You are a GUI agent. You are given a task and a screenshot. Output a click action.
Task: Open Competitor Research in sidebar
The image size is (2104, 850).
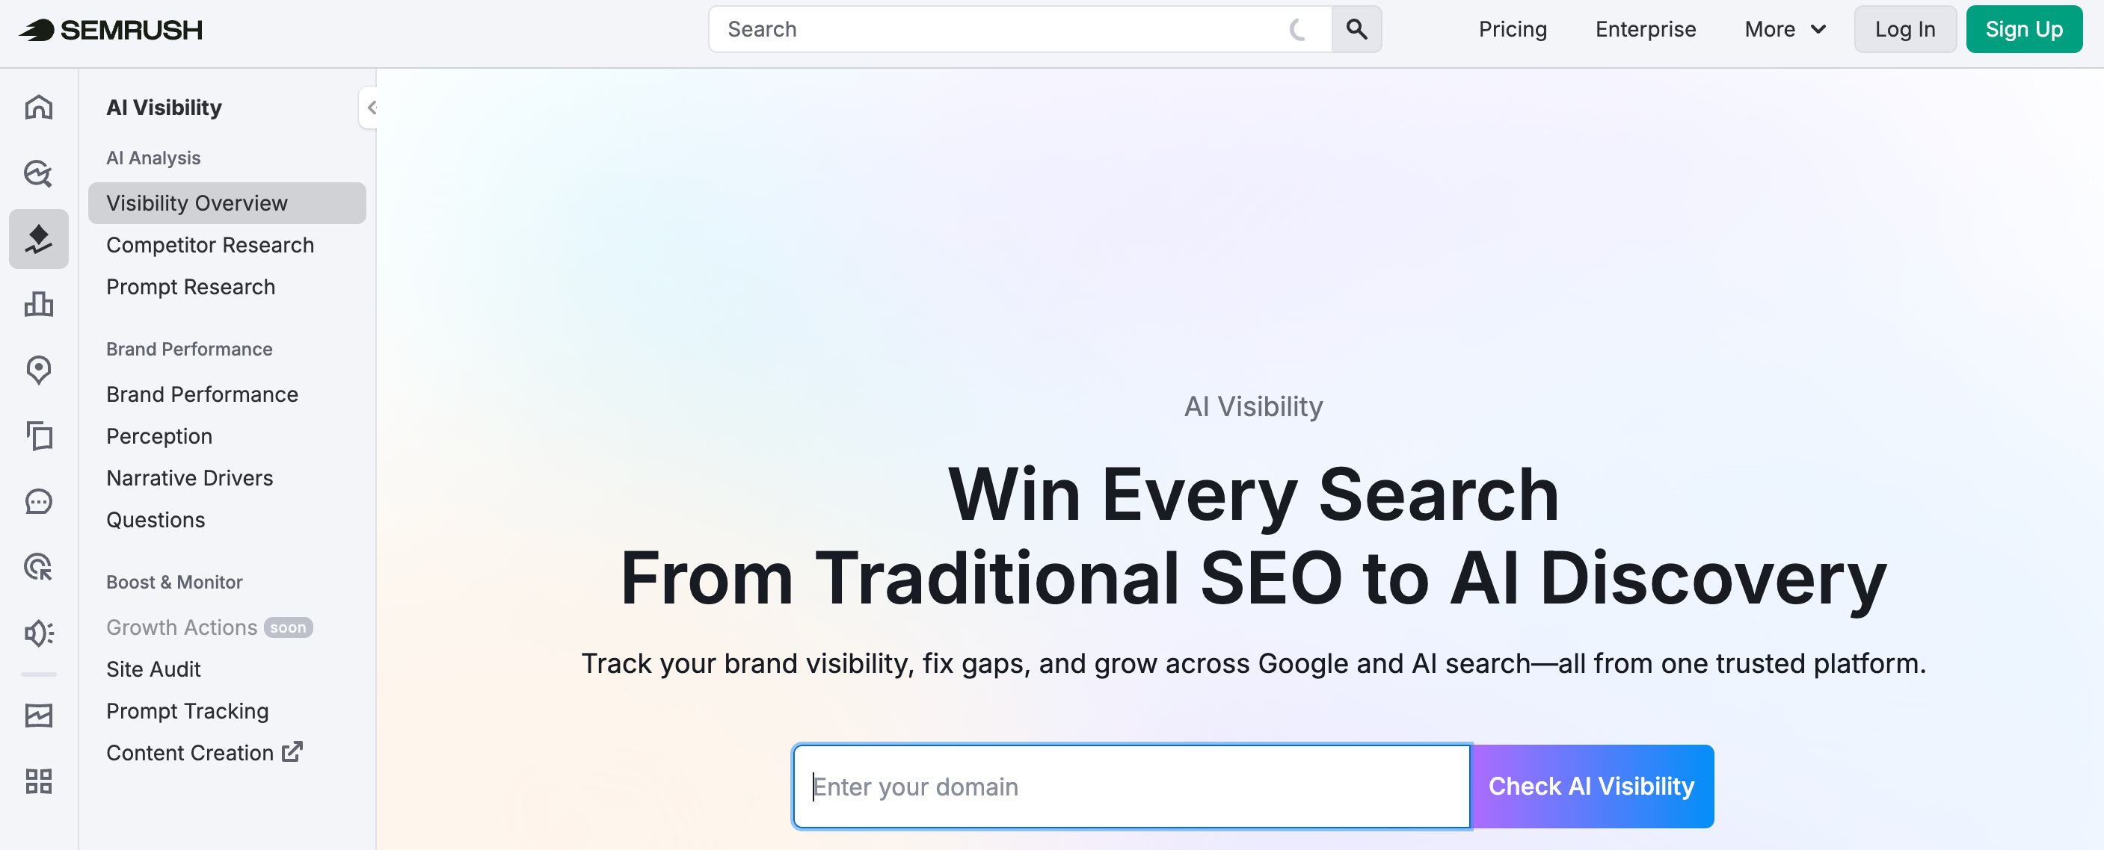pyautogui.click(x=210, y=245)
